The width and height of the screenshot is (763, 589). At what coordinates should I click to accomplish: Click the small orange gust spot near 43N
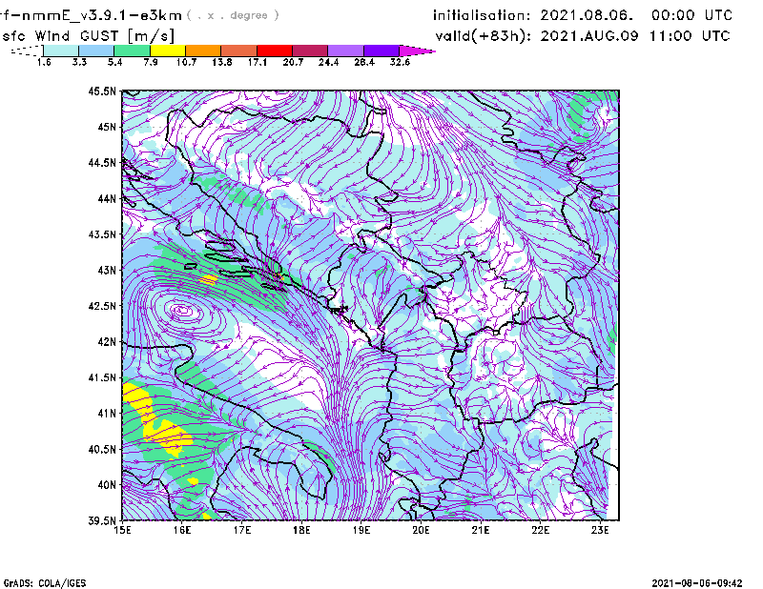(207, 279)
